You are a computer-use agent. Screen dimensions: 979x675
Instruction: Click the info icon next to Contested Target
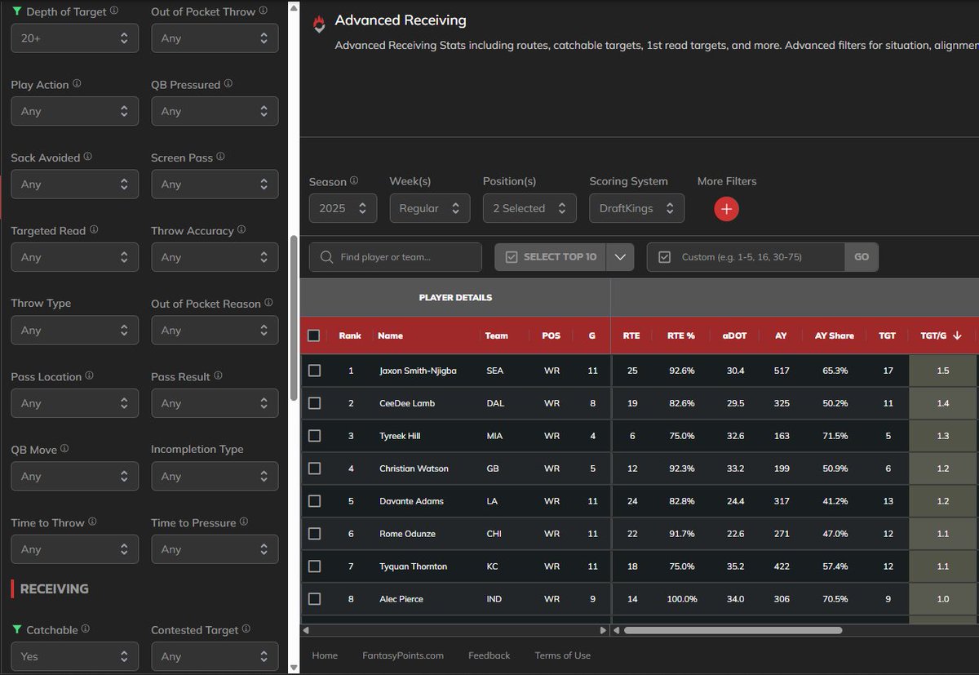pyautogui.click(x=246, y=629)
